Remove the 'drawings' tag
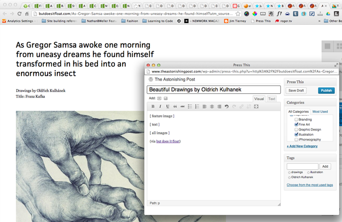Image resolution: width=342 pixels, height=222 pixels. pyautogui.click(x=289, y=173)
